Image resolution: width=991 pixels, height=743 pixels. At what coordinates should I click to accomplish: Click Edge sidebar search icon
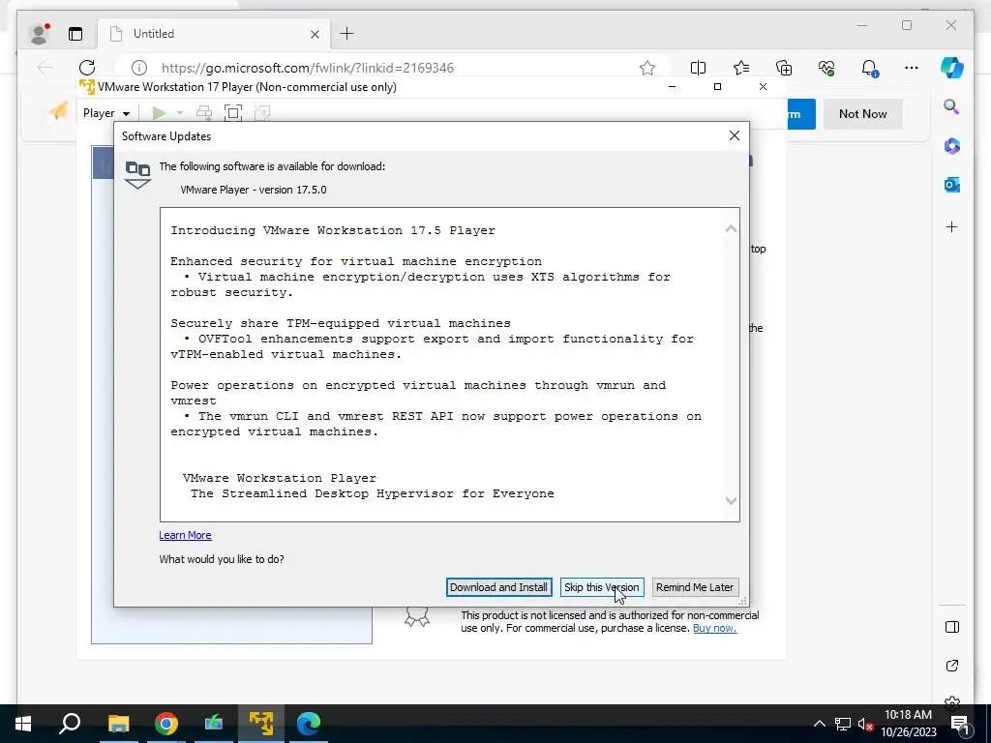(952, 106)
